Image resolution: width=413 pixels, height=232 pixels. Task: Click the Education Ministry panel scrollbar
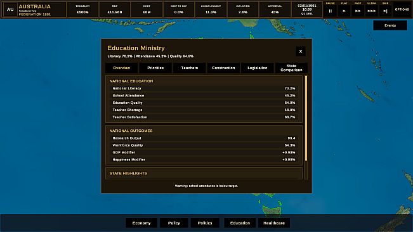pyautogui.click(x=306, y=119)
